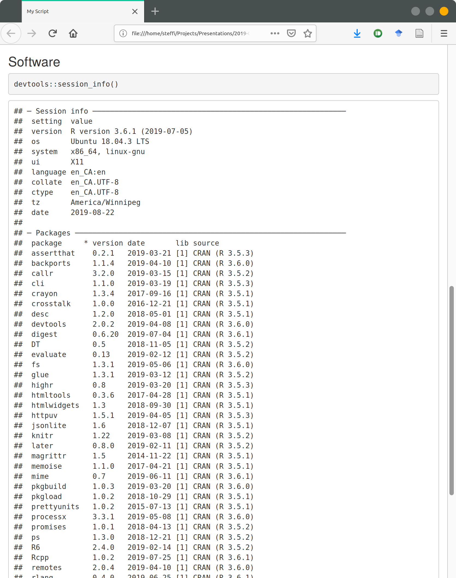Screen dimensions: 456x578
Task: Close the My Script tab
Action: [135, 11]
